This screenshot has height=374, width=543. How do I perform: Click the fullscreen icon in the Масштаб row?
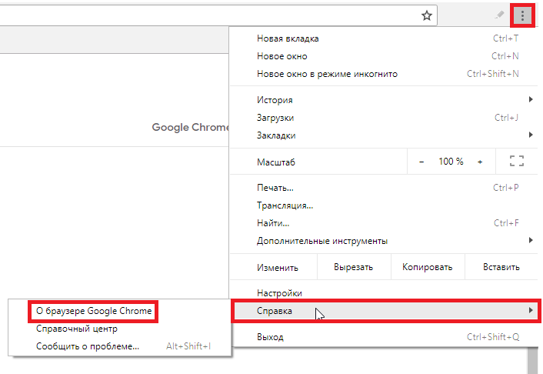pos(517,162)
